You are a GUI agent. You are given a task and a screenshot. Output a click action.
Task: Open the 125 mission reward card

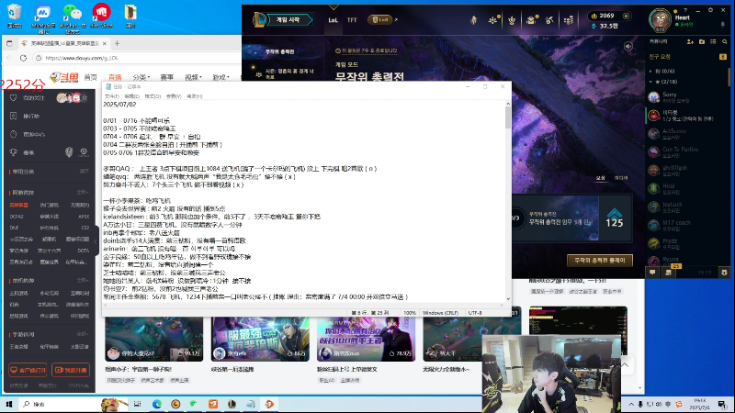pos(615,218)
